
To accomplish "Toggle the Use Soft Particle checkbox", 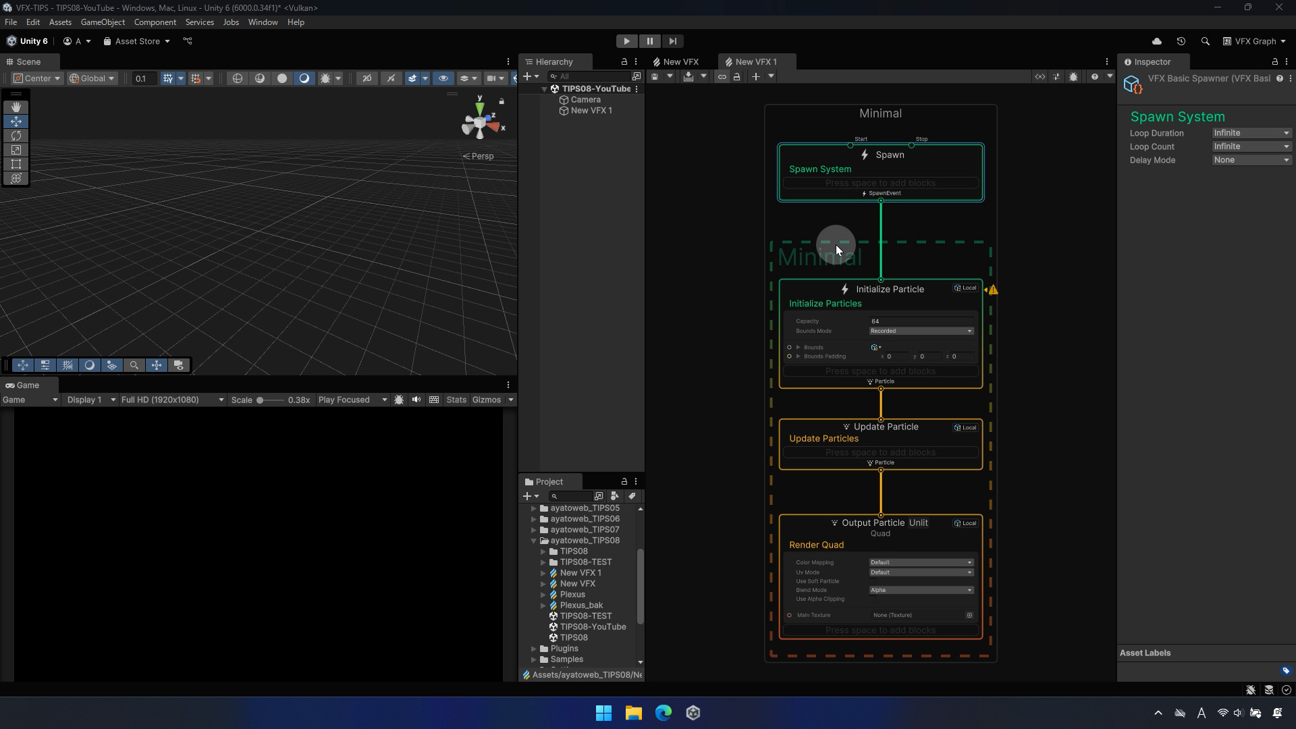I will point(873,581).
